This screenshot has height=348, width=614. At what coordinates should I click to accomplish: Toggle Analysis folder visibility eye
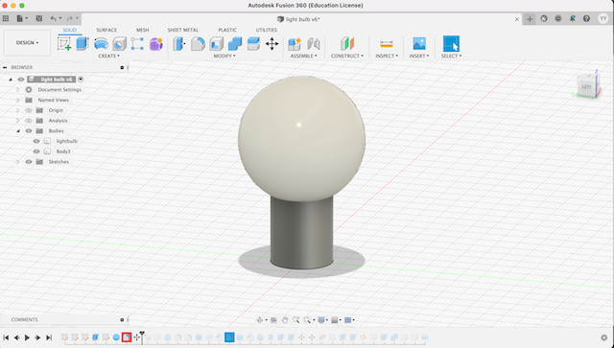pos(29,121)
